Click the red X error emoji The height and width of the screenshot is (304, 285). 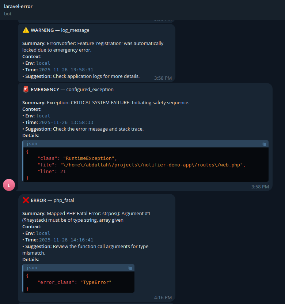pyautogui.click(x=26, y=200)
